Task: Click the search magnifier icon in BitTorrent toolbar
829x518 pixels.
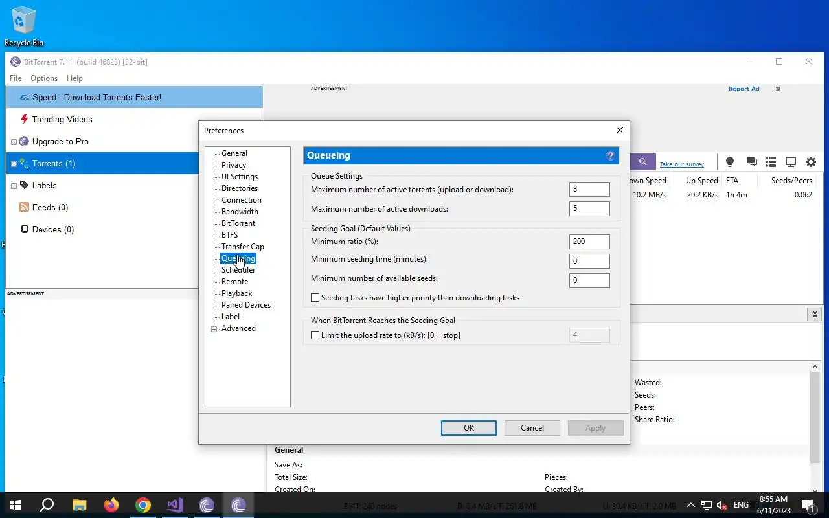Action: coord(642,162)
